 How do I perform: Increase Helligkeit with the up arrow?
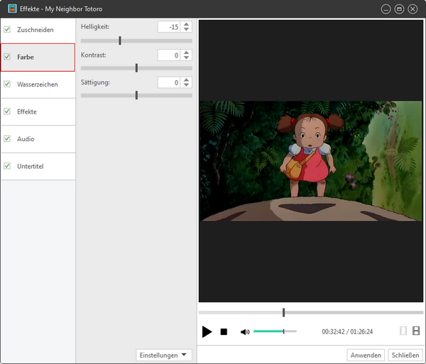click(x=186, y=24)
